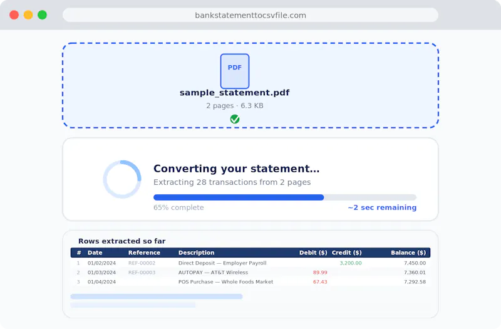This screenshot has width=501, height=329.
Task: Click the 7,450.00 balance value
Action: [x=415, y=263]
